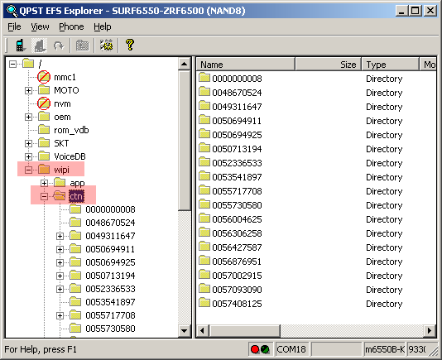This screenshot has height=360, width=442.
Task: Sort by Type column header
Action: pyautogui.click(x=391, y=65)
